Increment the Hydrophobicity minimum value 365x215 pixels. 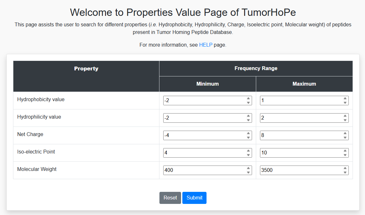click(x=248, y=99)
